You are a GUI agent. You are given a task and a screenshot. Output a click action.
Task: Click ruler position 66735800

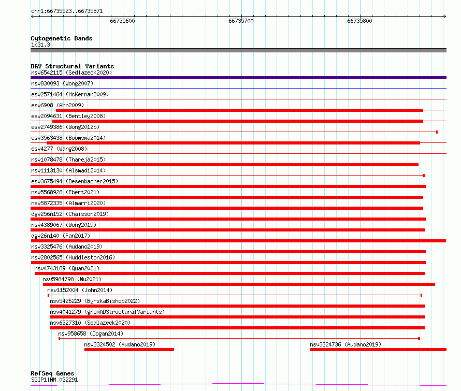coord(359,21)
